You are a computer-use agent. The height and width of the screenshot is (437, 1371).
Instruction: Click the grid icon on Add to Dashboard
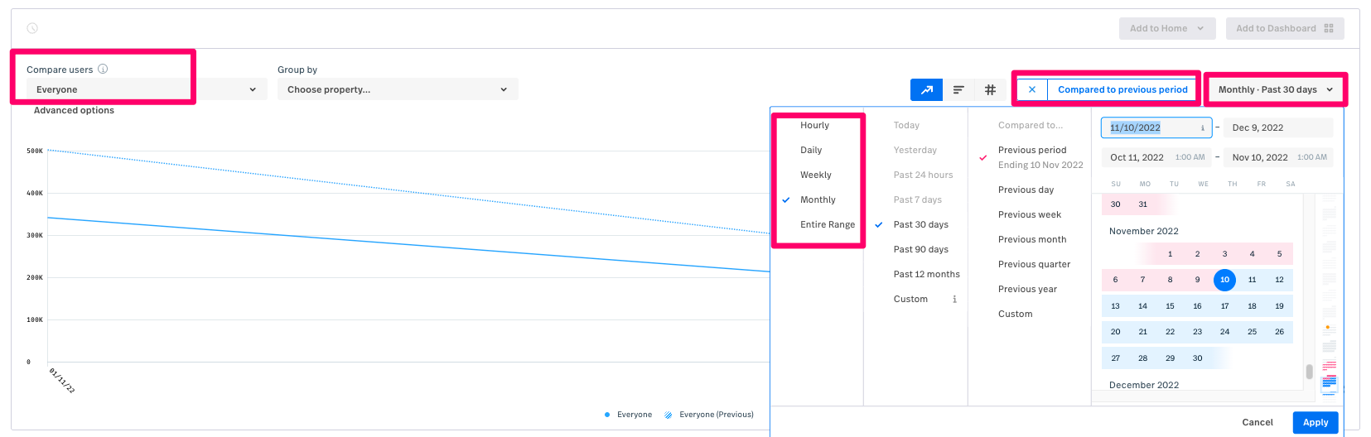tap(1329, 28)
